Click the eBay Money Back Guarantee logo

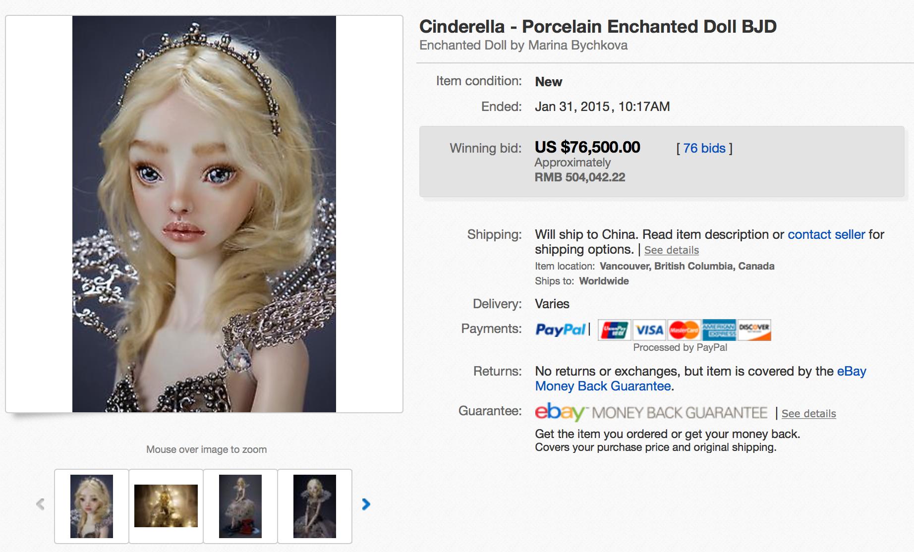pos(651,413)
